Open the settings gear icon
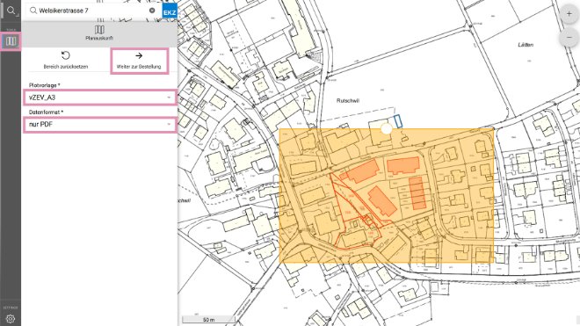 coord(11,318)
